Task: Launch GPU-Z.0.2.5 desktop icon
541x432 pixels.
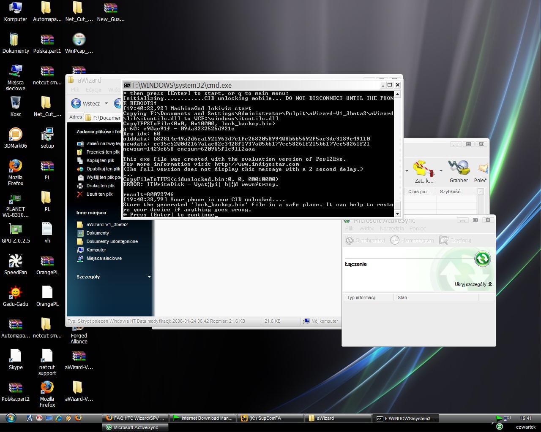Action: tap(16, 233)
